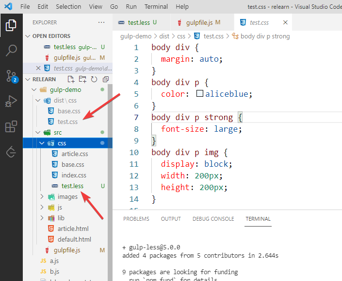The width and height of the screenshot is (342, 281).
Task: Open the Explorer view in activity bar
Action: (11, 25)
